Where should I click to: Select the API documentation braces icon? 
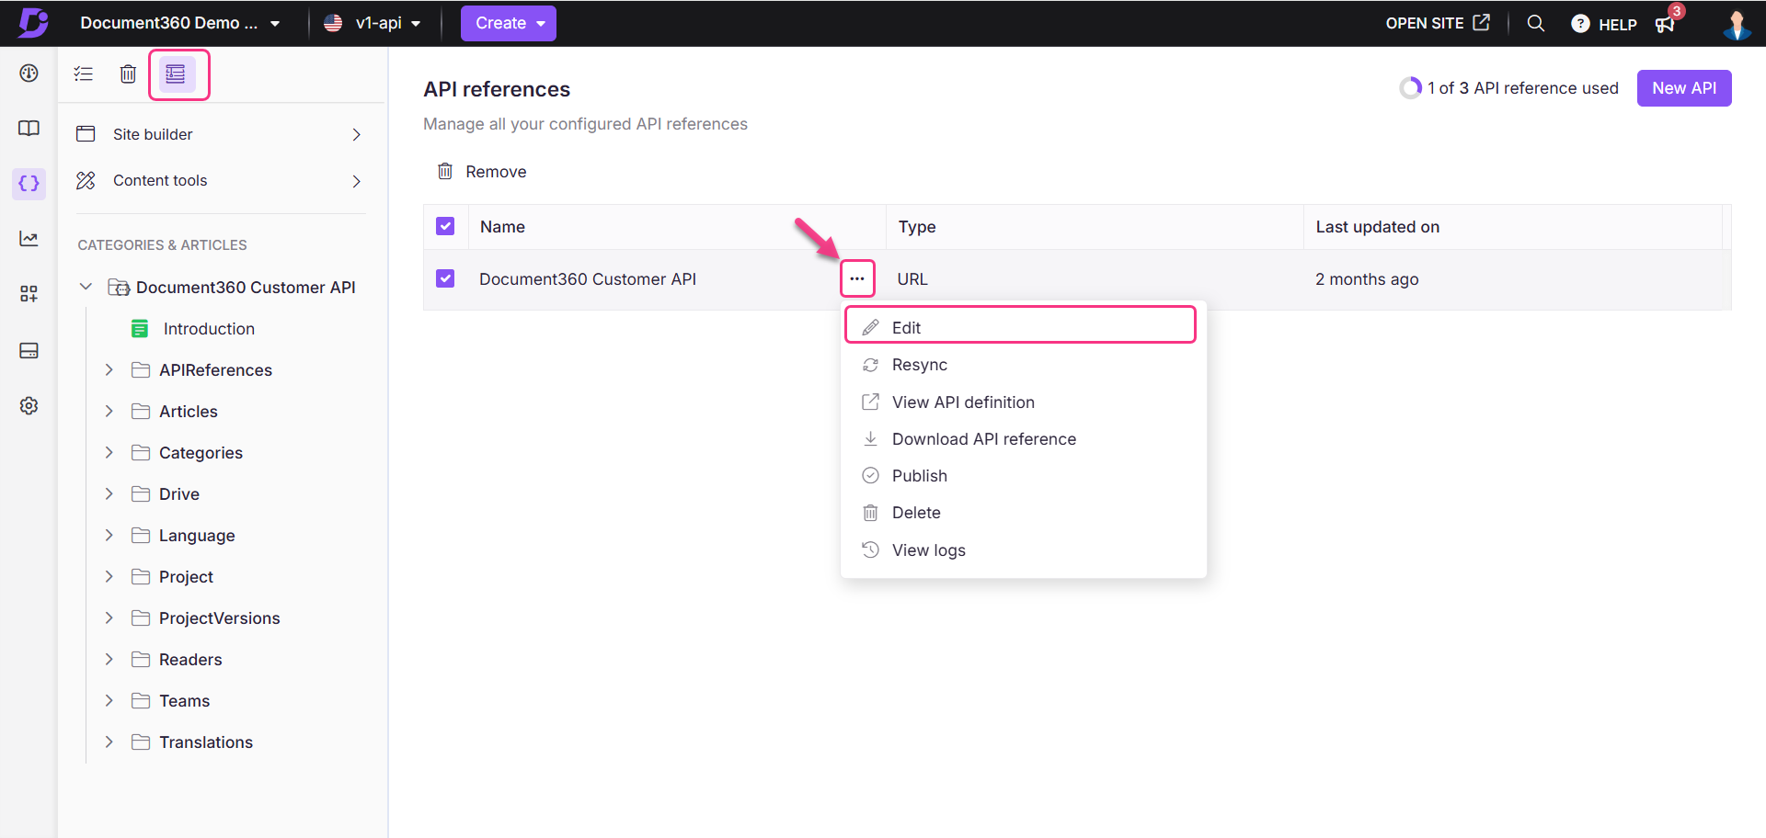[29, 184]
